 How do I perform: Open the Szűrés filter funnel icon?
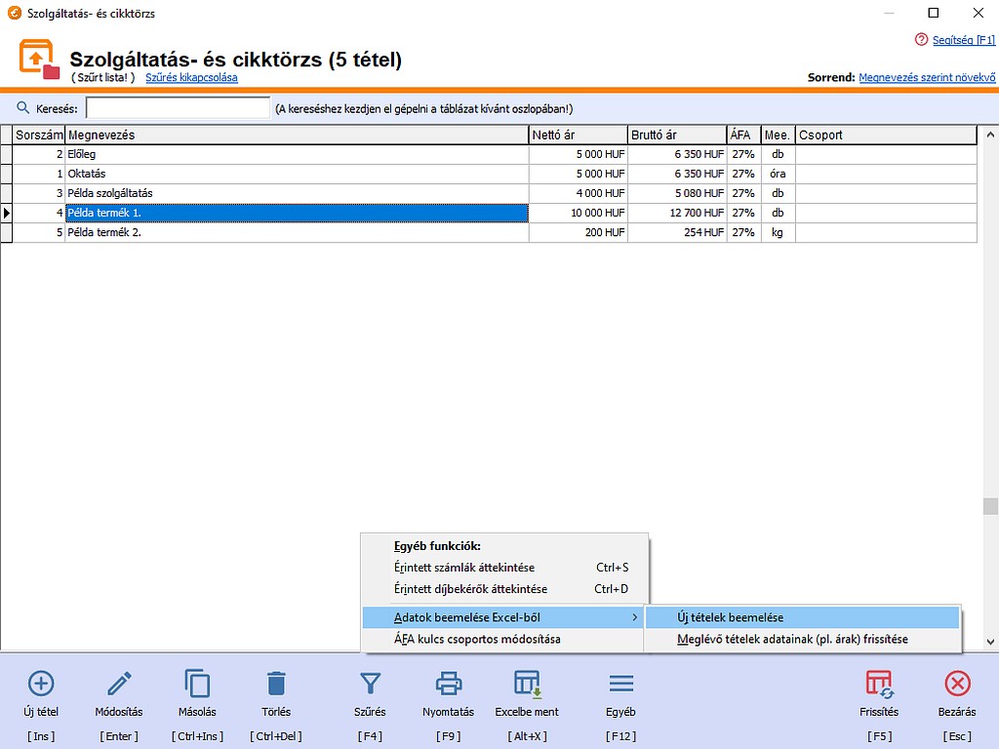click(370, 683)
